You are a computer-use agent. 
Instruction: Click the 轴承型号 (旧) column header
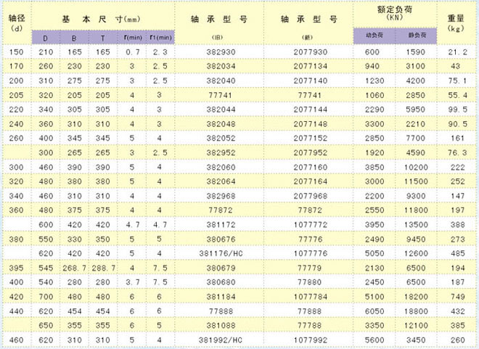point(217,21)
